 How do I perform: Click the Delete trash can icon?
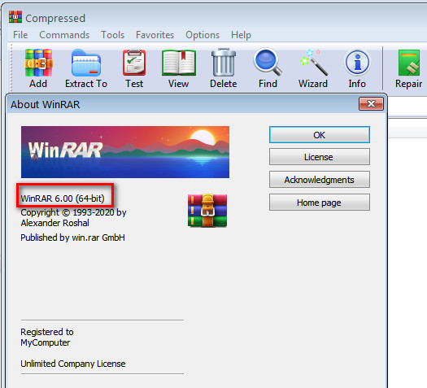coord(224,63)
